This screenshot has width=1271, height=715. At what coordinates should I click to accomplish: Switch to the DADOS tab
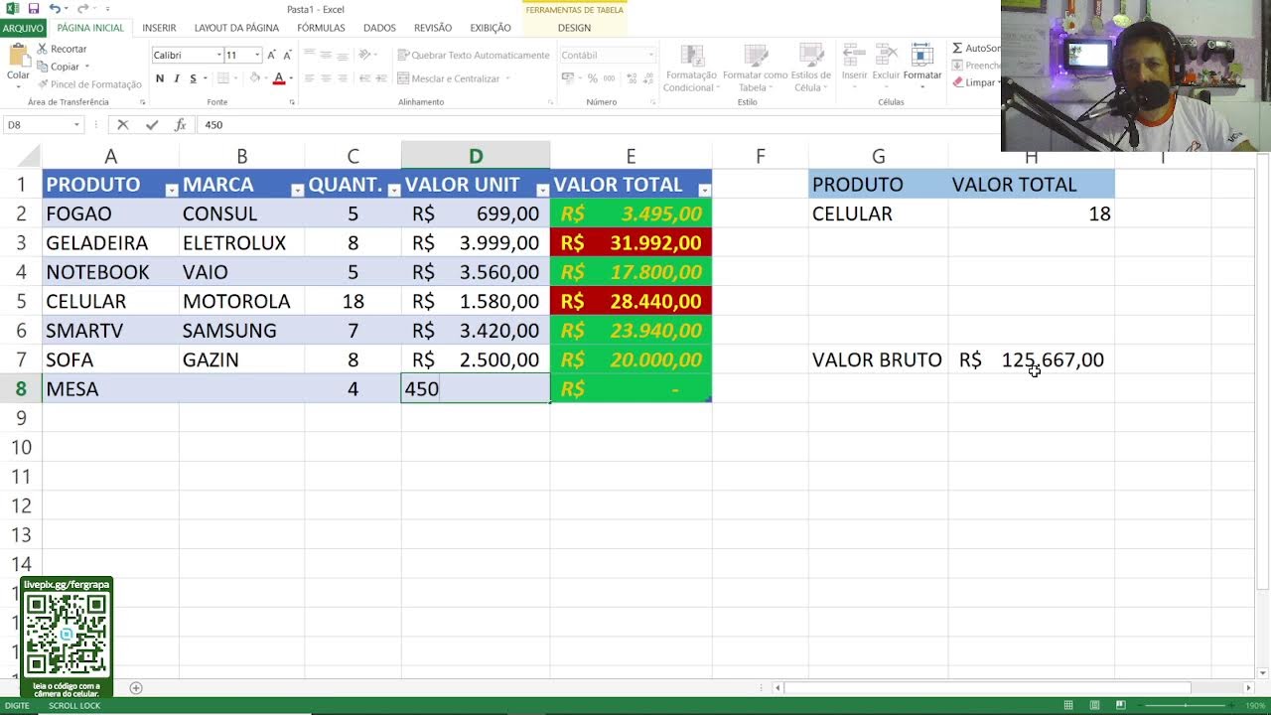click(379, 28)
